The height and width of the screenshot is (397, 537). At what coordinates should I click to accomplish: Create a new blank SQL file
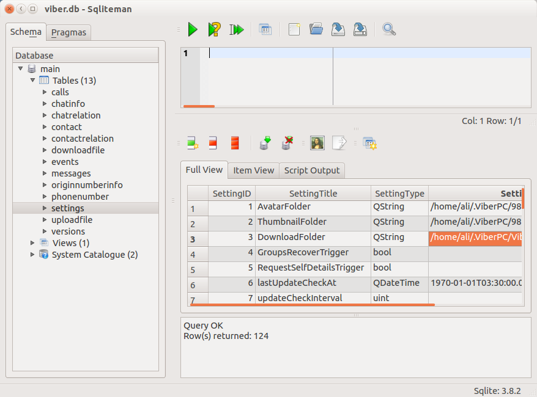coord(294,29)
